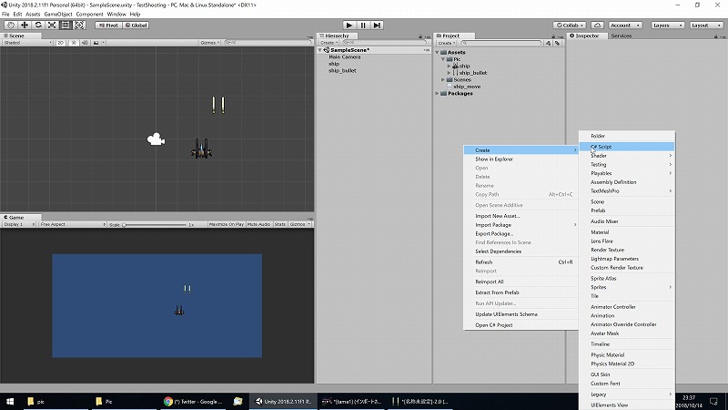Image resolution: width=728 pixels, height=410 pixels.
Task: Select the Hand tool
Action: coord(11,26)
